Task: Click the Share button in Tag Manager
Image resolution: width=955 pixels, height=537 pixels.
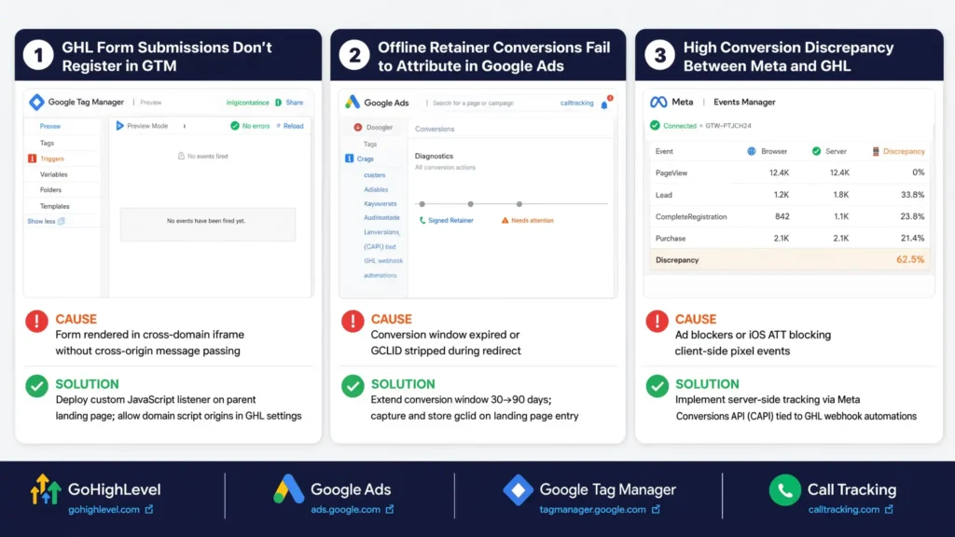Action: pyautogui.click(x=294, y=103)
